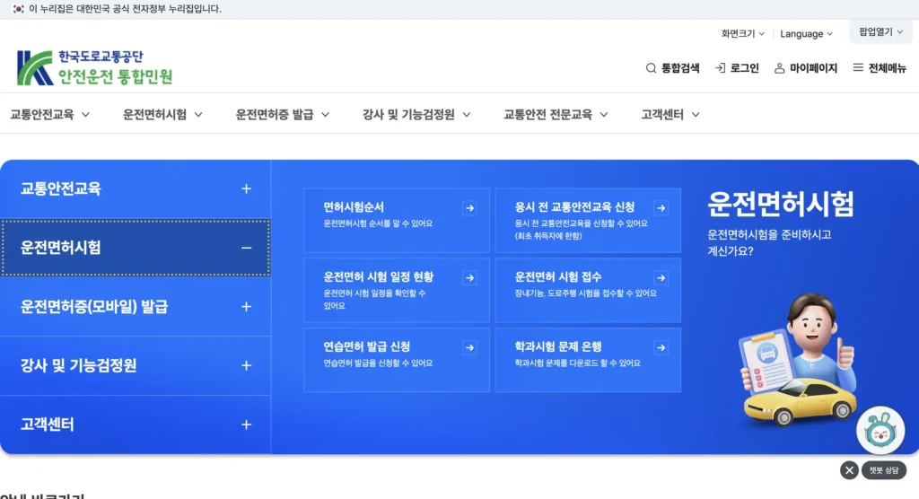Open 운전면허증 발급 top navigation menu
The image size is (919, 499).
click(283, 114)
